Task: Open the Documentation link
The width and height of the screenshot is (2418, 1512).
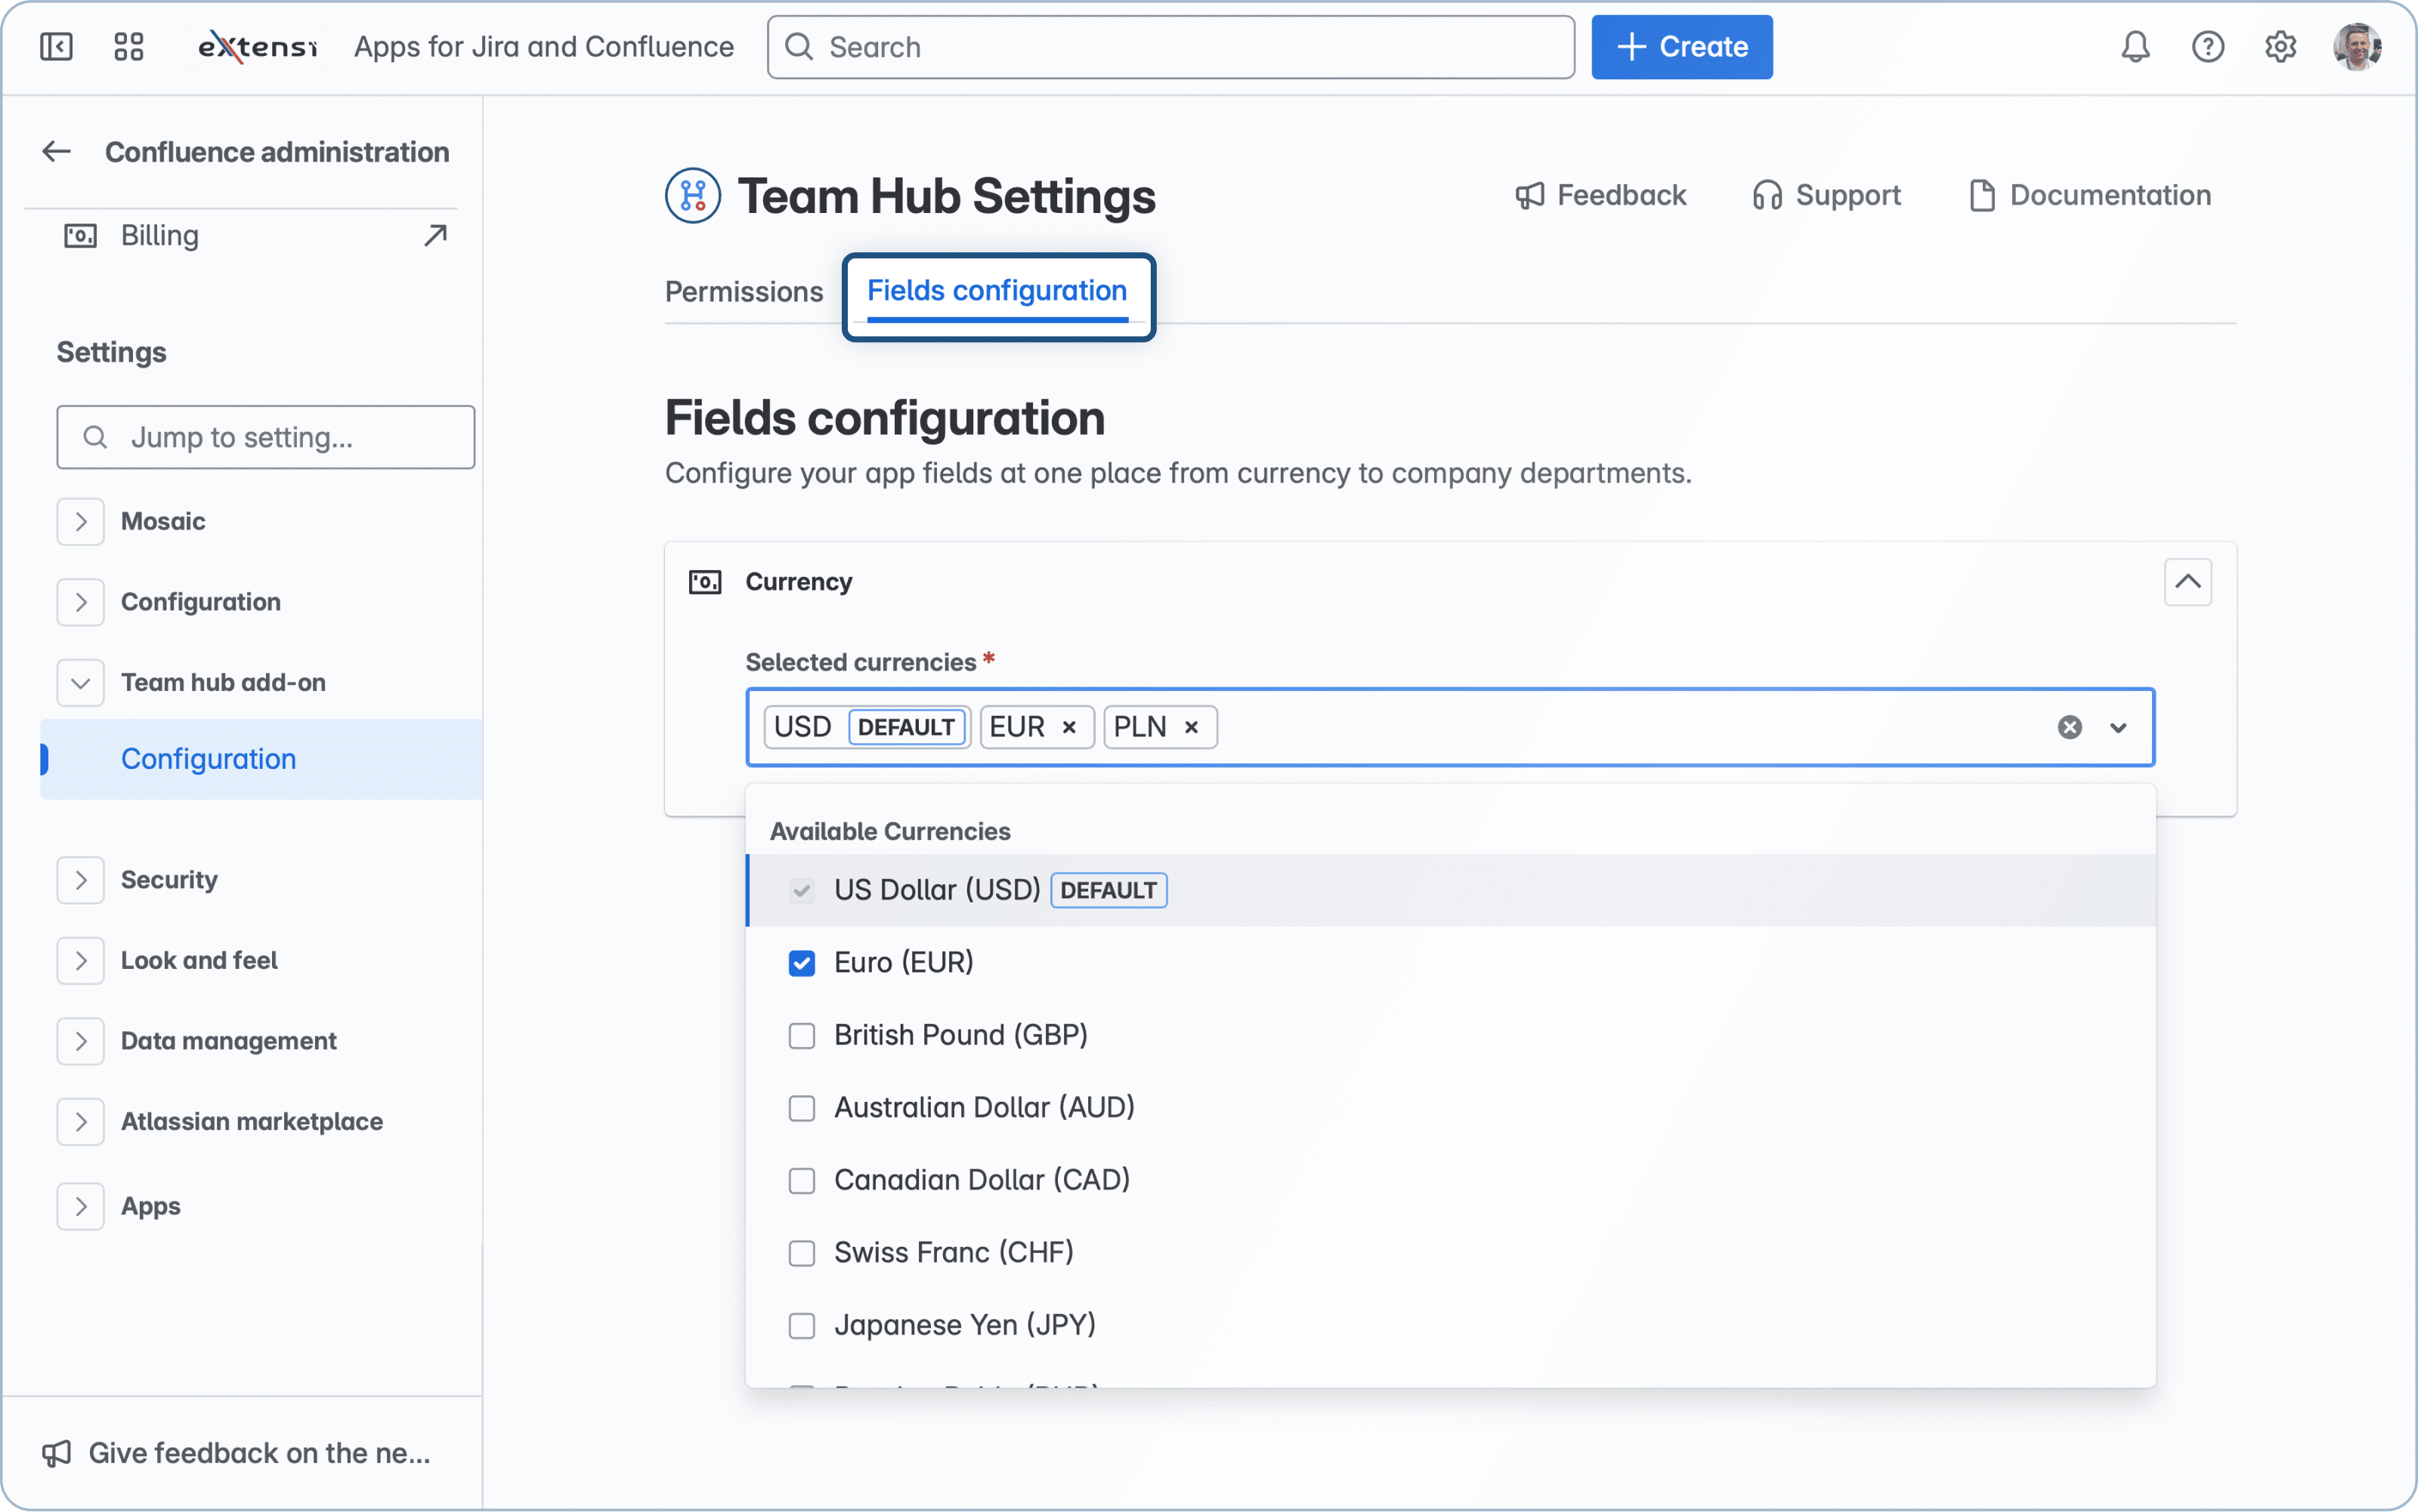Action: pyautogui.click(x=2090, y=195)
